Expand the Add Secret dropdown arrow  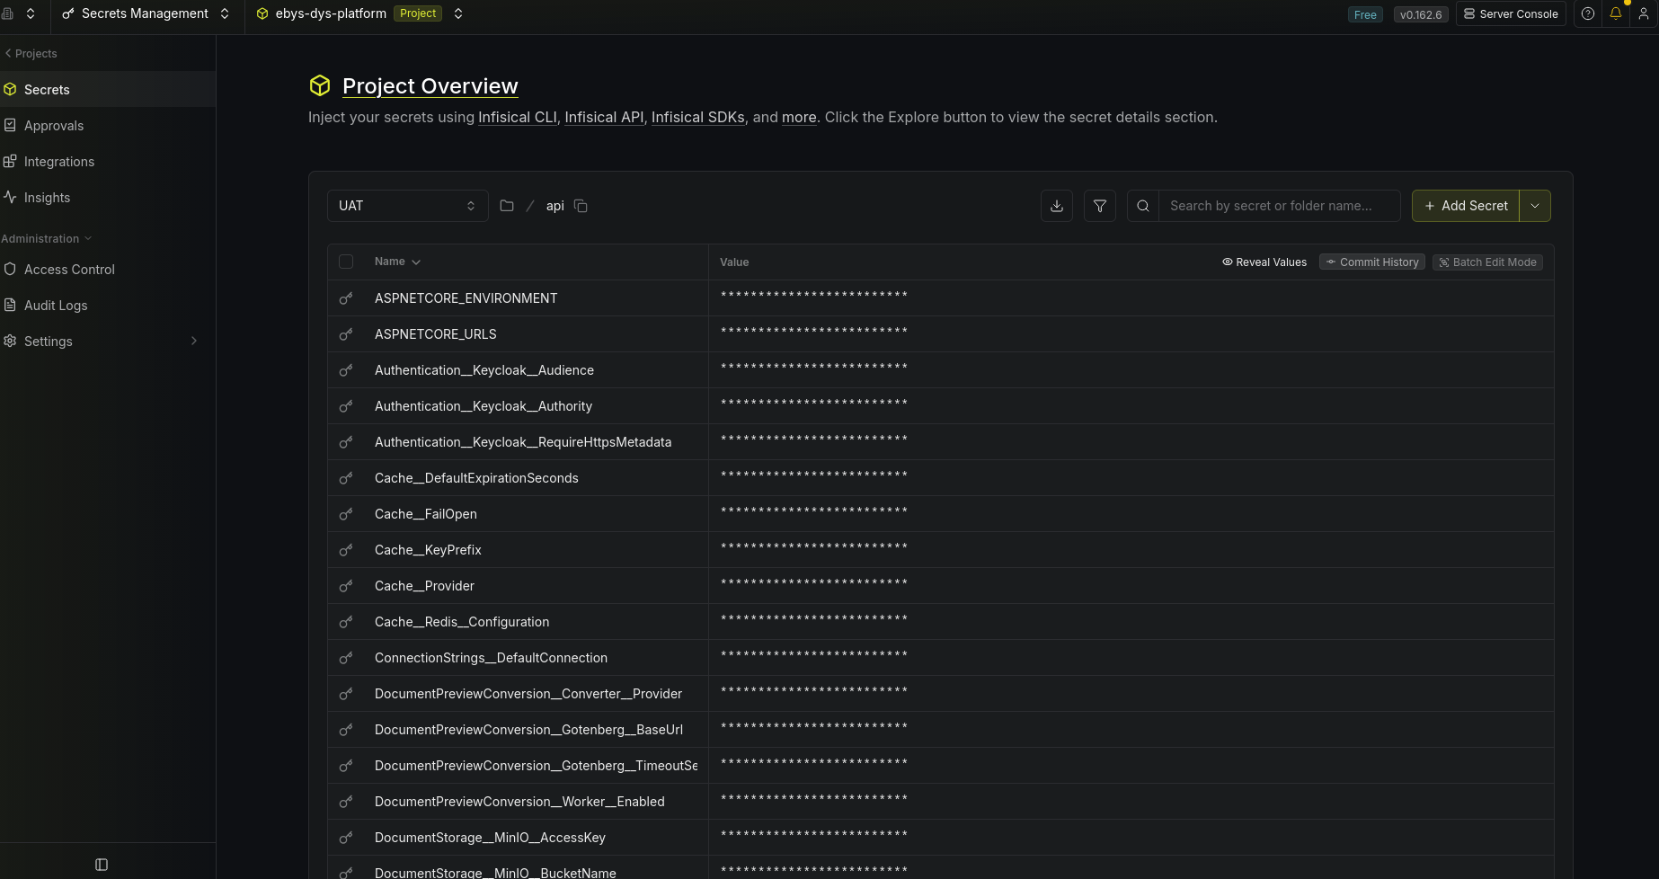[x=1535, y=206]
